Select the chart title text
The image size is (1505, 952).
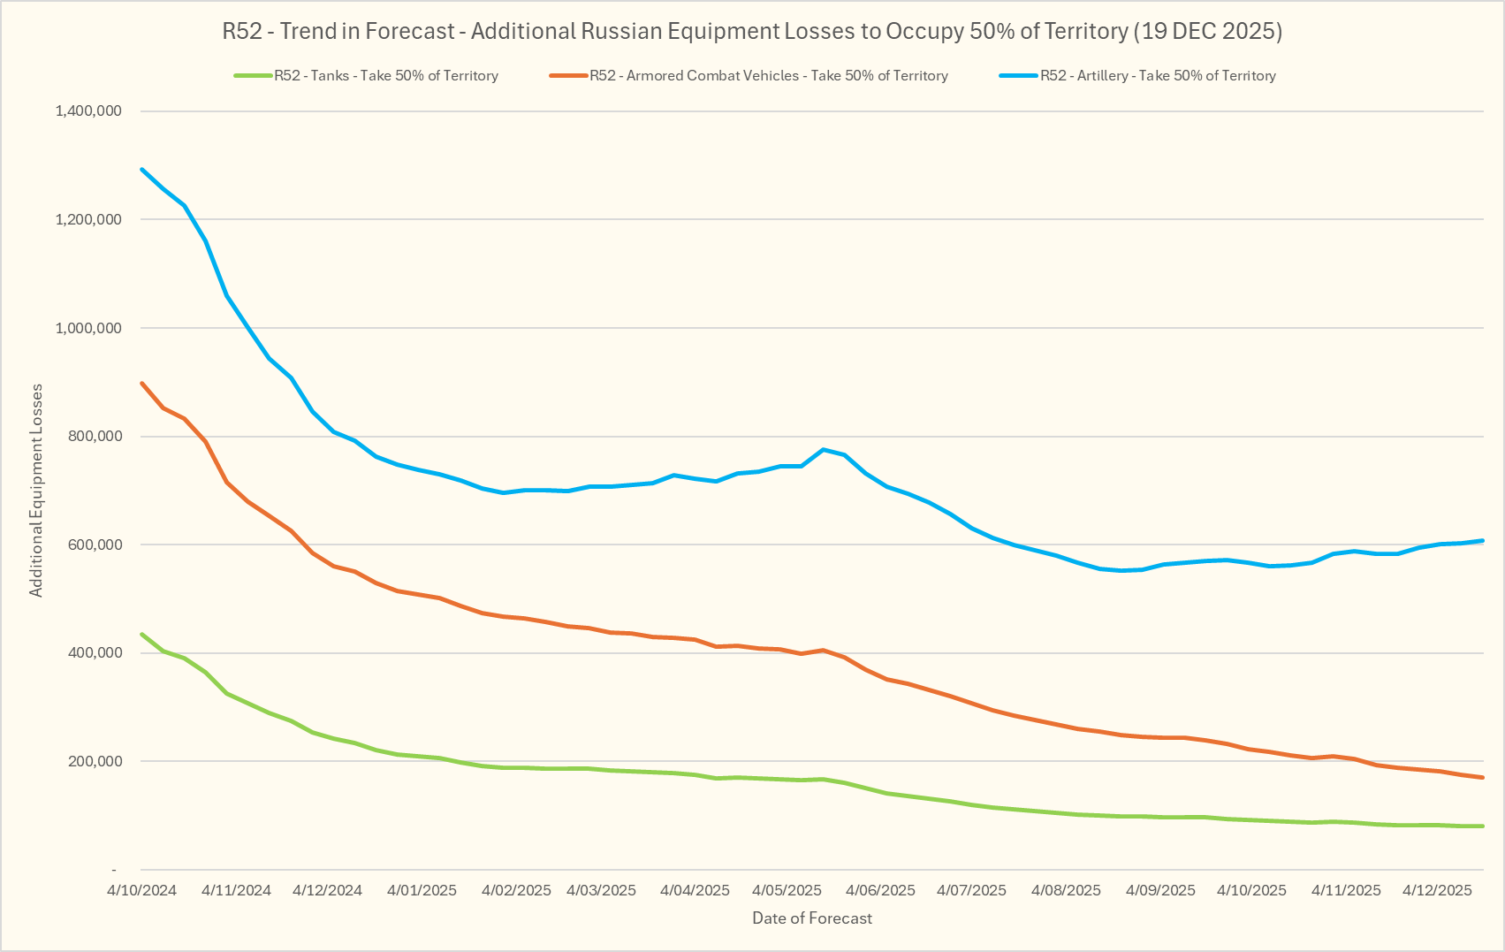752,32
